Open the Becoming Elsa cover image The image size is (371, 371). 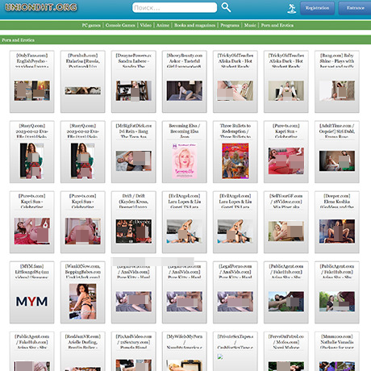[x=185, y=160]
